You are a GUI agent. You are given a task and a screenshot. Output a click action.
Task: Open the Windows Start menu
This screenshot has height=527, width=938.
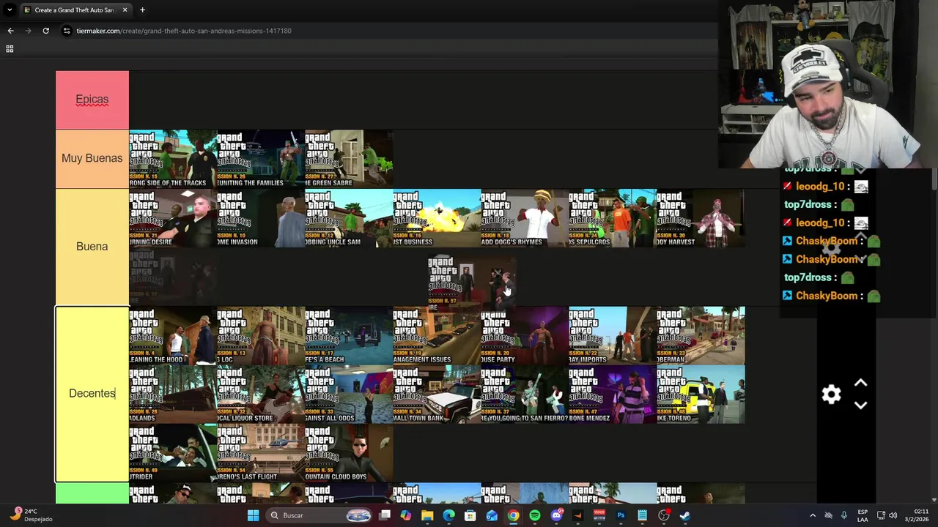(253, 515)
